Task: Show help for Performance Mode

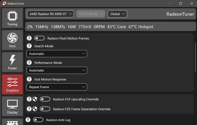Action: pyautogui.click(x=29, y=62)
